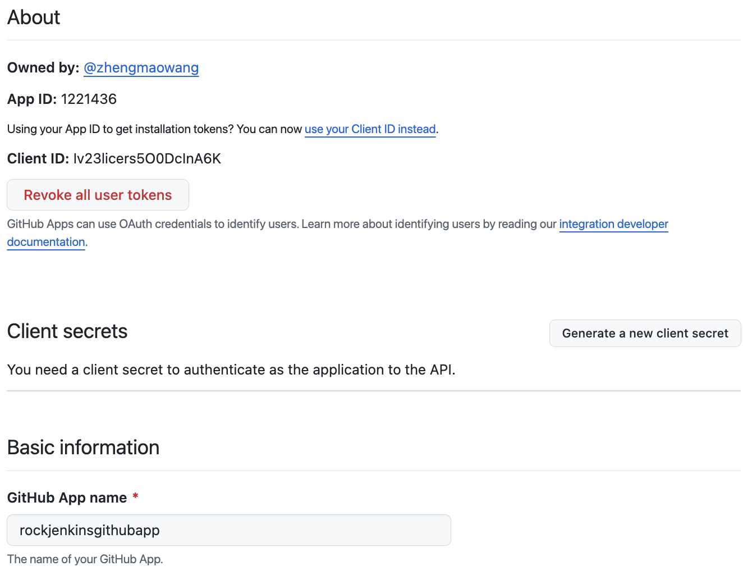Click the red required asterisk marker
Viewport: 743px width, 575px height.
pos(135,497)
